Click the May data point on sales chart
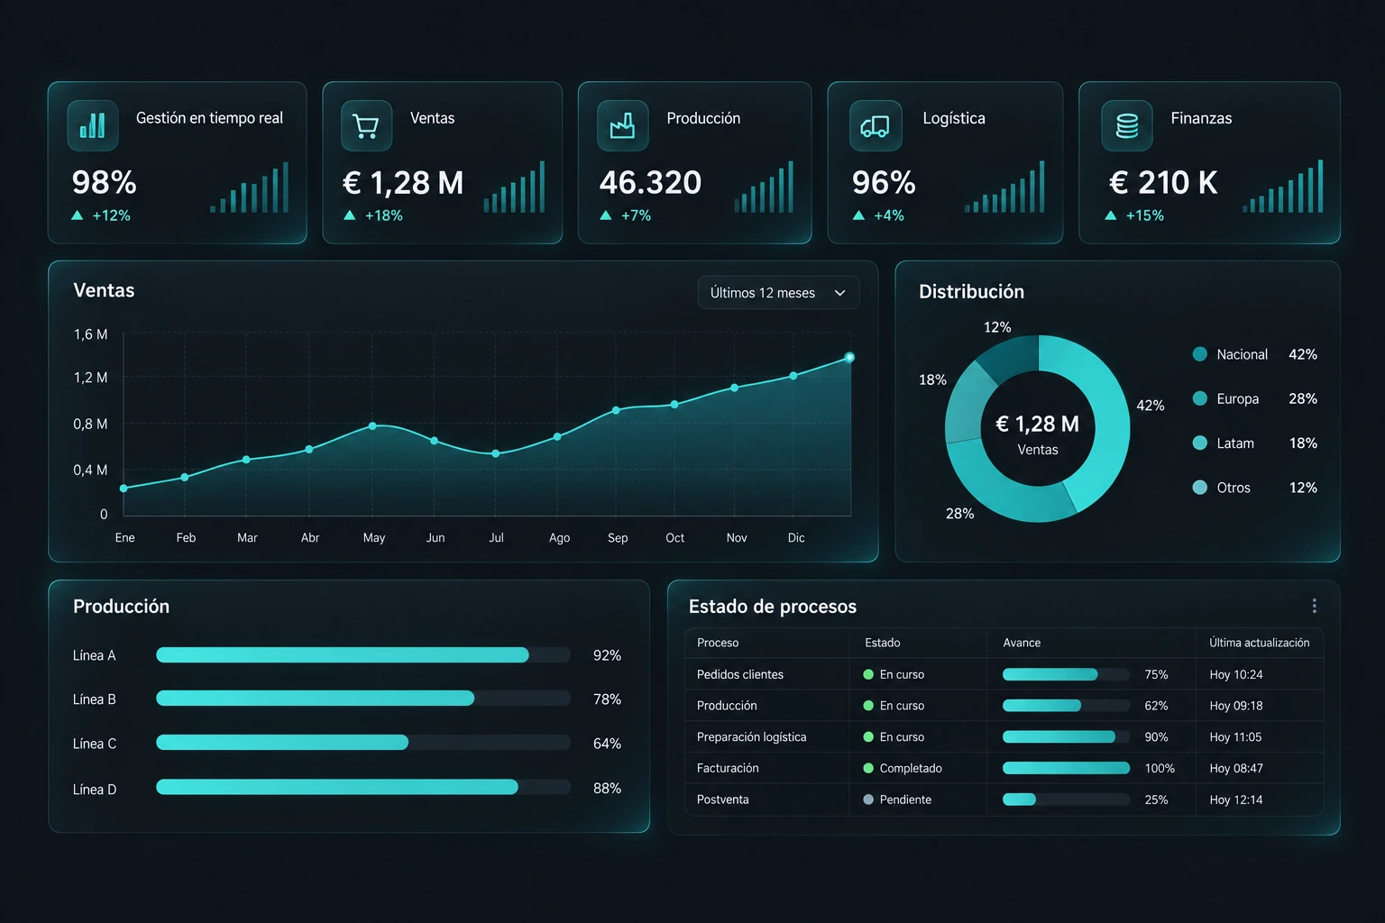Image resolution: width=1385 pixels, height=923 pixels. 372,425
